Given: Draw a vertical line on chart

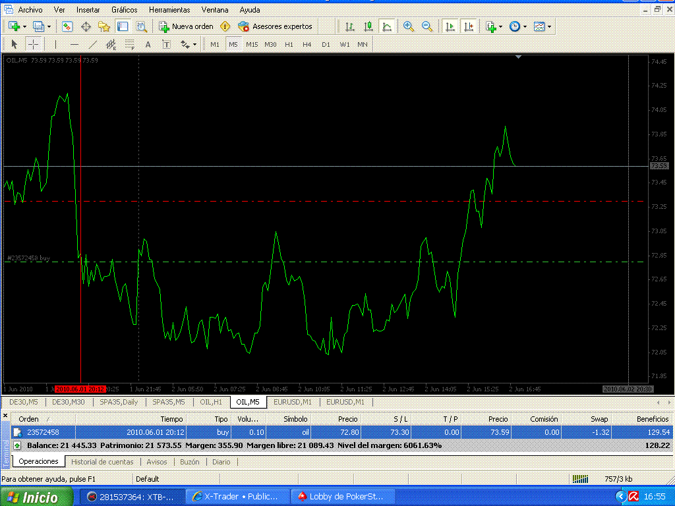Looking at the screenshot, I should pyautogui.click(x=56, y=44).
